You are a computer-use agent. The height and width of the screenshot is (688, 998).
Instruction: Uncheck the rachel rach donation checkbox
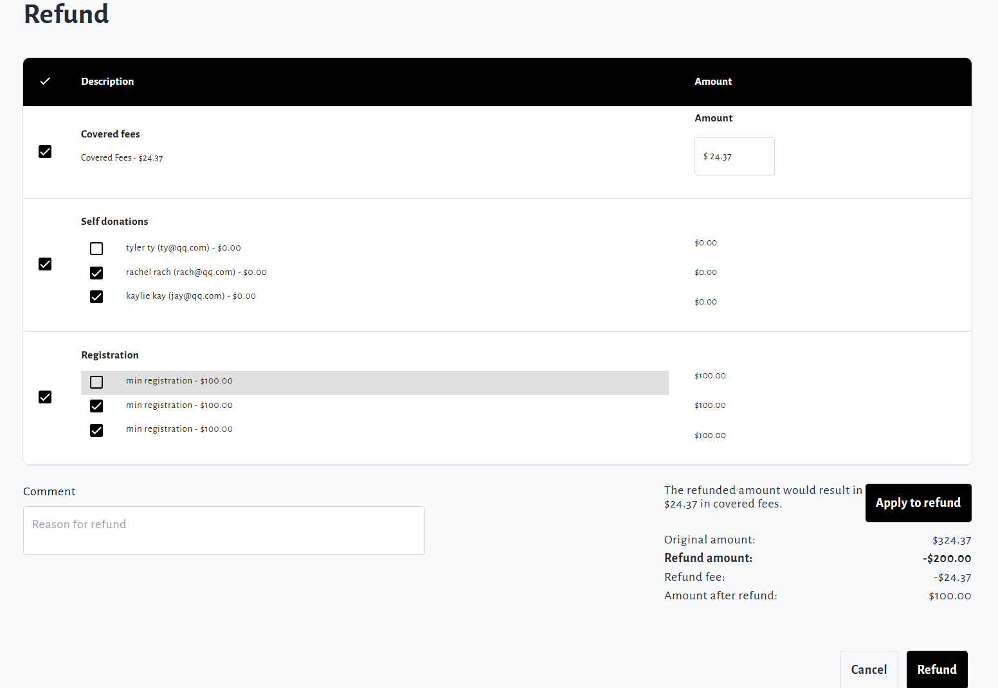96,273
